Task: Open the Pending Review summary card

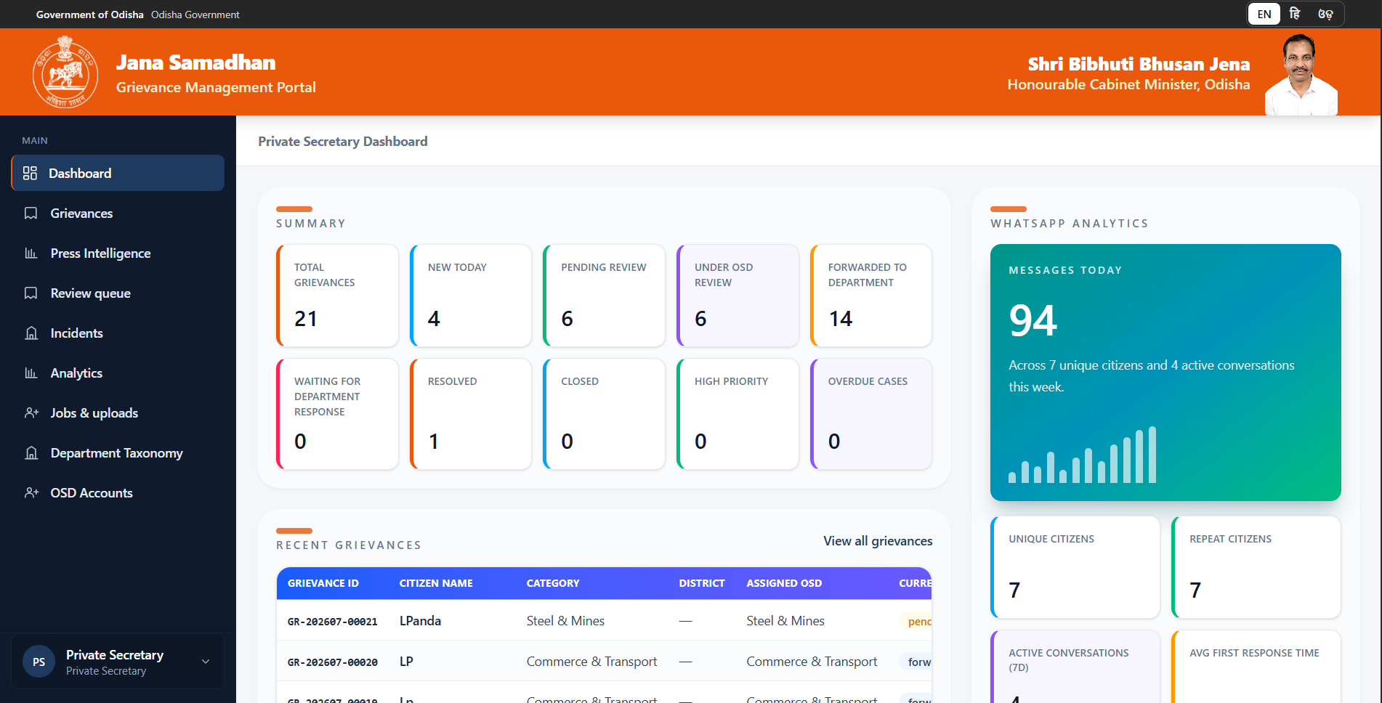Action: 604,296
